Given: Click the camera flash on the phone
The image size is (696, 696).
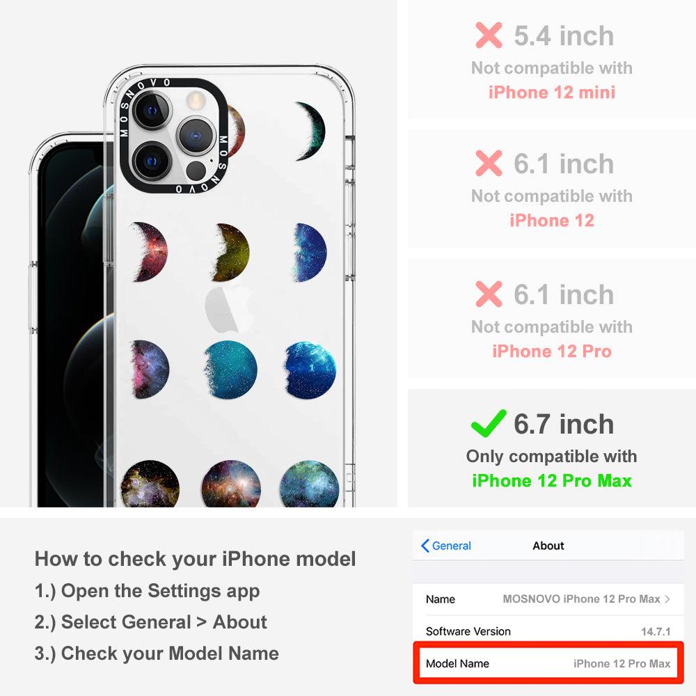Looking at the screenshot, I should click(194, 100).
